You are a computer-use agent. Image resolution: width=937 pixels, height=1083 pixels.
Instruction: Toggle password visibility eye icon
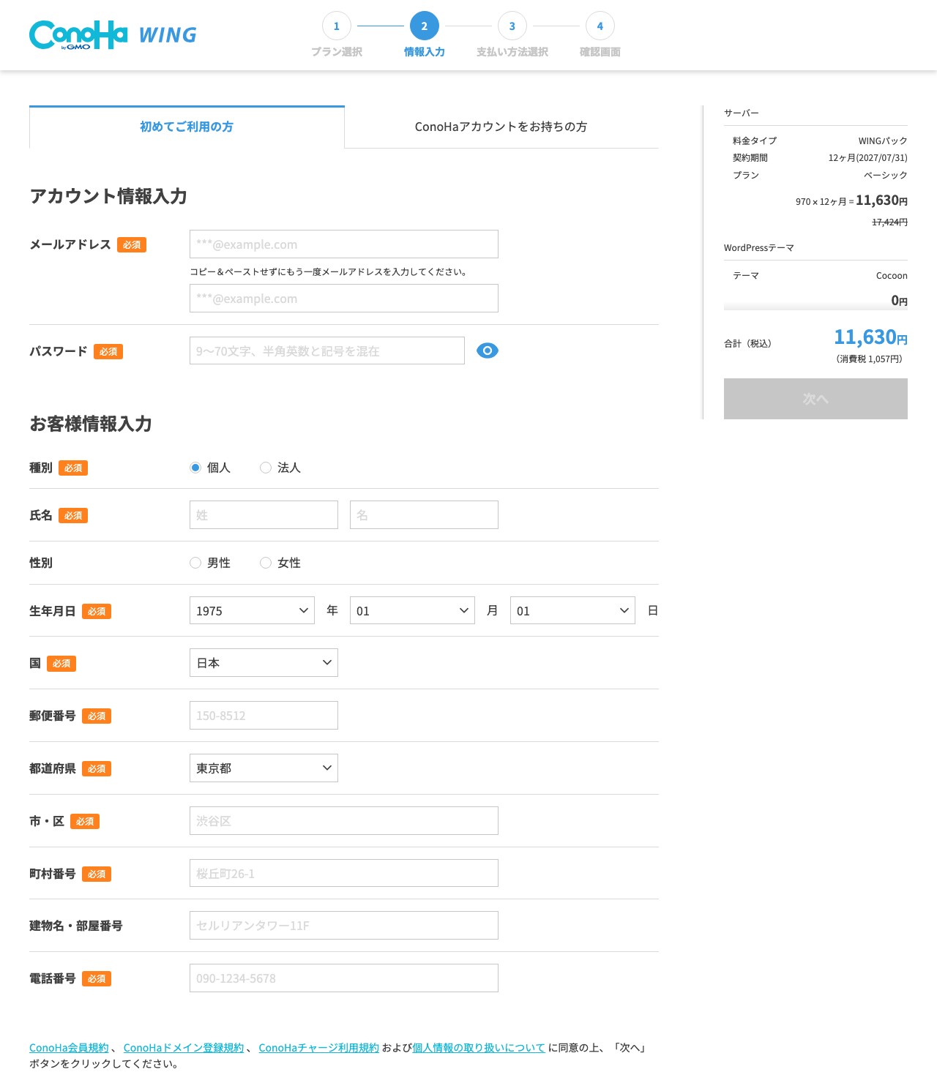click(488, 351)
